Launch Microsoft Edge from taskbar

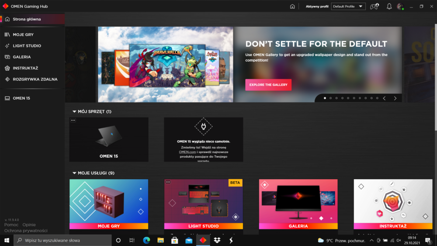point(146,240)
